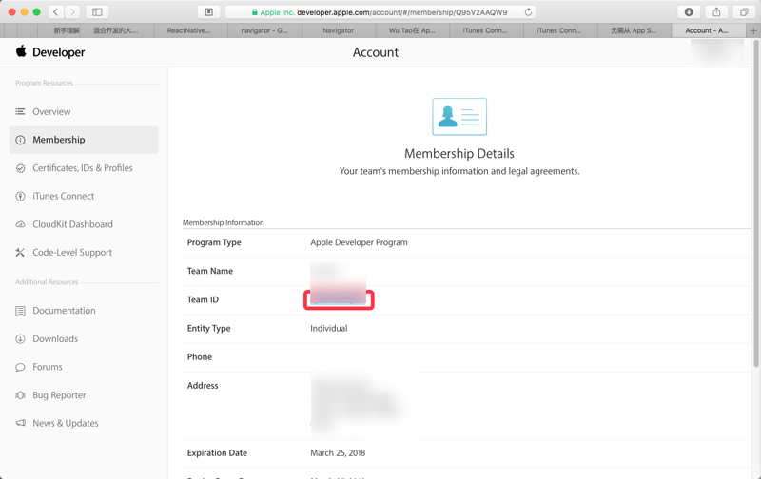Click the Certificates badge icon in sidebar
Image resolution: width=761 pixels, height=479 pixels.
click(20, 168)
